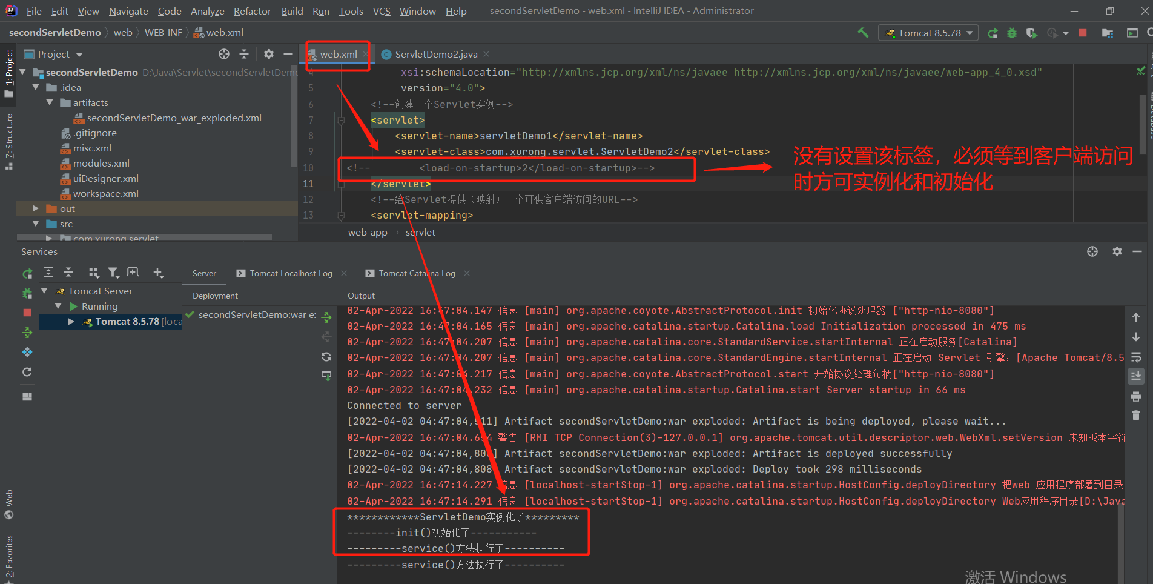
Task: Open the VCS menu
Action: [x=382, y=11]
